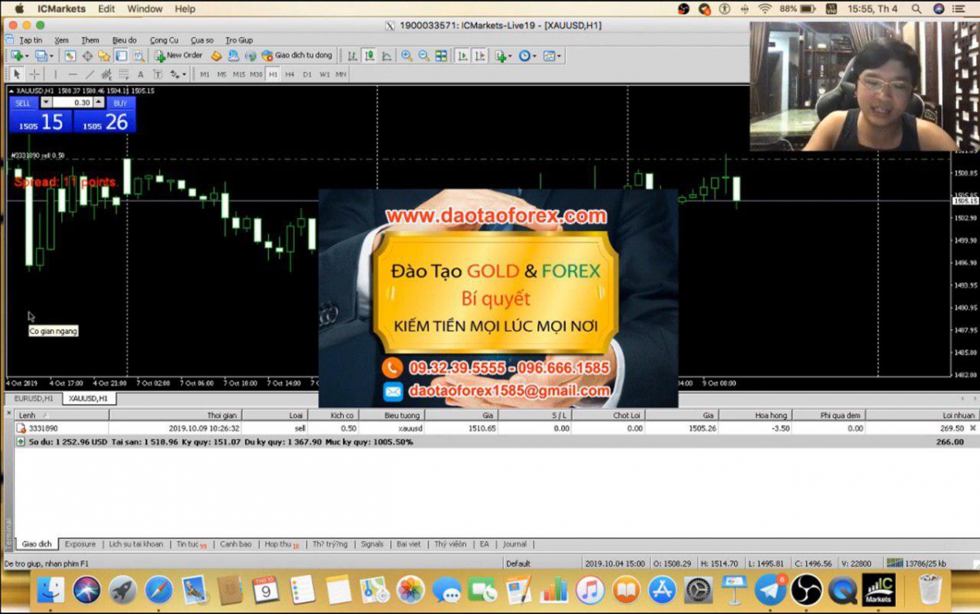Open the Data Window crosshair-circle icon
The height and width of the screenshot is (614, 980).
(x=87, y=56)
